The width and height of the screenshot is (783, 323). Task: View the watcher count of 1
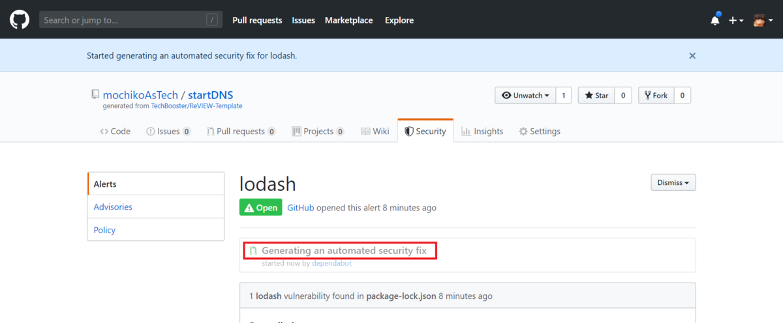coord(564,96)
